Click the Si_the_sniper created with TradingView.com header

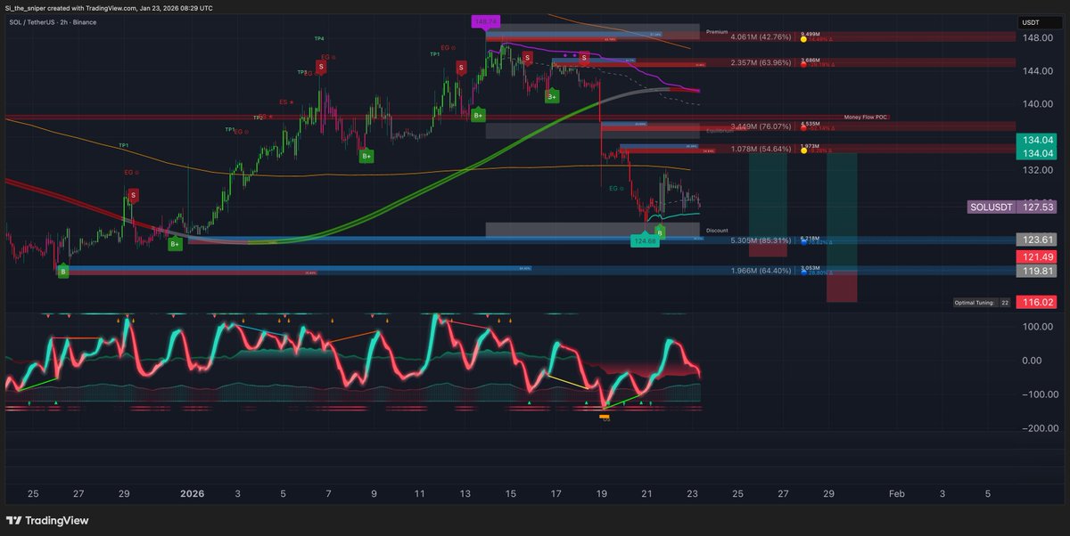[x=110, y=7]
